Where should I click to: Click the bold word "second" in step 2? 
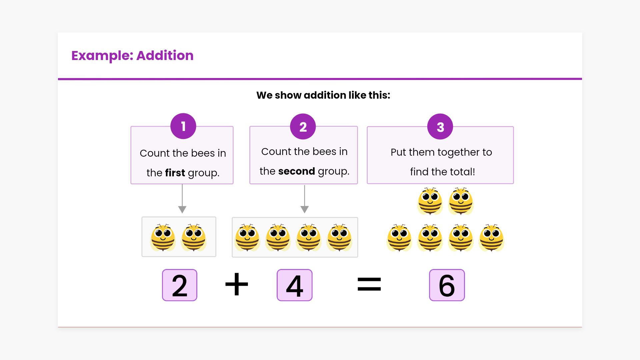[296, 171]
